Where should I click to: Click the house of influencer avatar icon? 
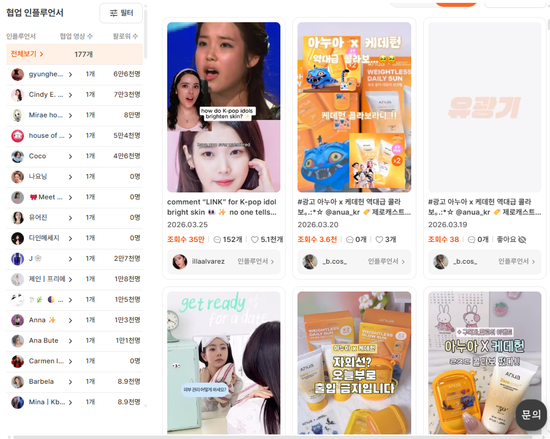click(18, 136)
